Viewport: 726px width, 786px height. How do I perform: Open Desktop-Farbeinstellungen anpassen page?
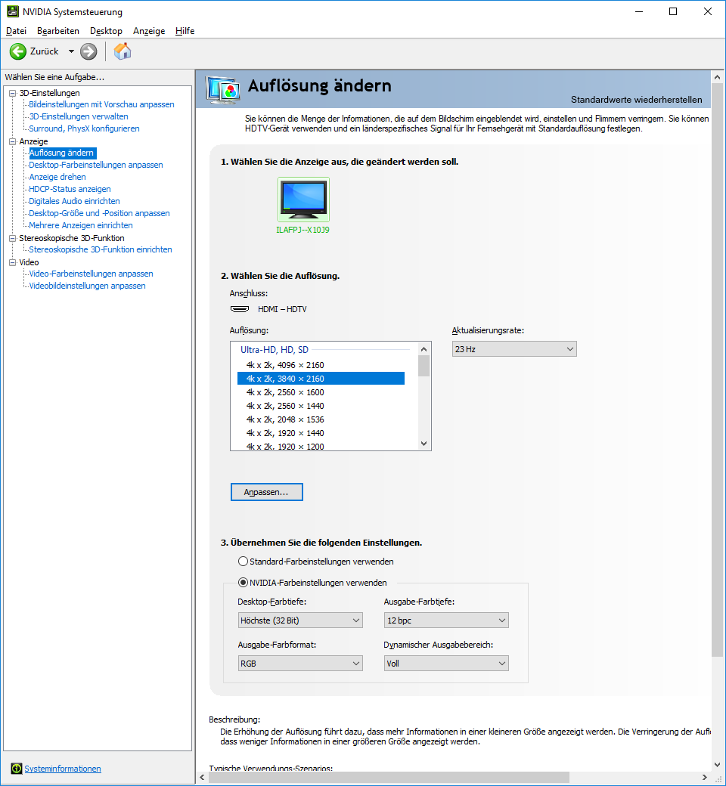[x=96, y=165]
